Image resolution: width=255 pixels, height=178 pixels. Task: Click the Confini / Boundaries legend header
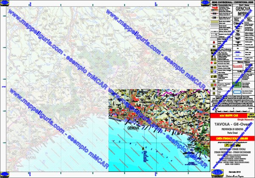pyautogui.click(x=244, y=71)
